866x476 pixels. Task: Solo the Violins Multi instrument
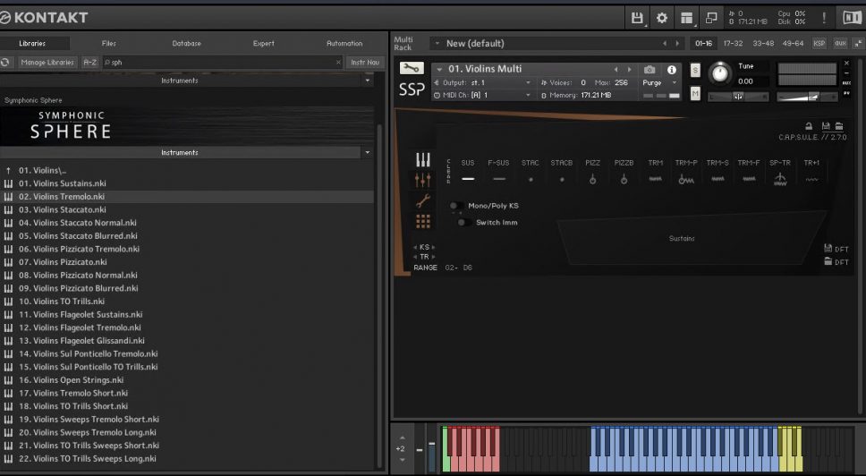pyautogui.click(x=695, y=70)
